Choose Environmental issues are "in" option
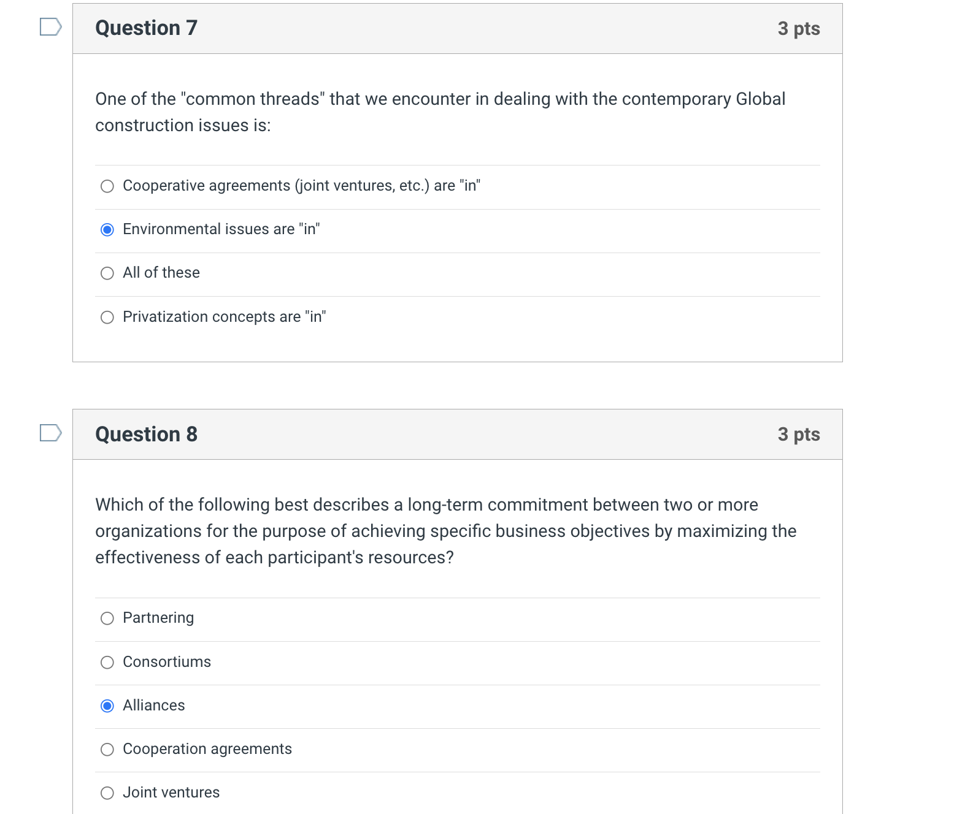The height and width of the screenshot is (814, 973). pyautogui.click(x=107, y=230)
